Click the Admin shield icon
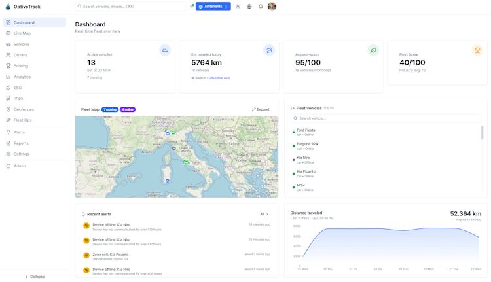Viewport: 491px width, 282px height. [9, 166]
